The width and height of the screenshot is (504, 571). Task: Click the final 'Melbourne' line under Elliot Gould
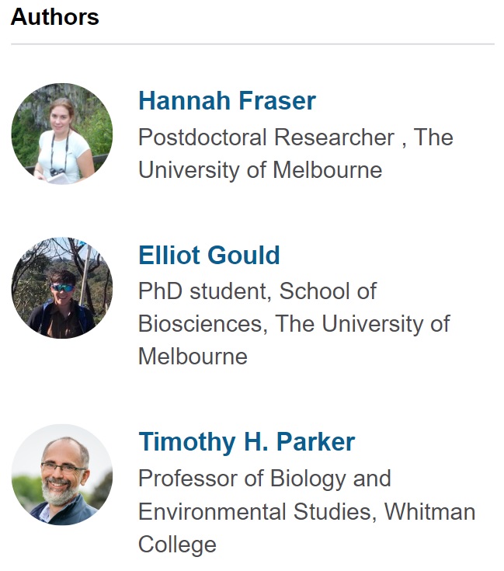point(193,356)
